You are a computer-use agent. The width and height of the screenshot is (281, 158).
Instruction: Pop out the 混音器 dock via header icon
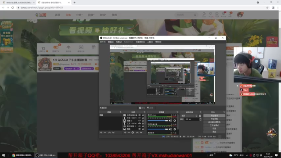[x=177, y=112]
